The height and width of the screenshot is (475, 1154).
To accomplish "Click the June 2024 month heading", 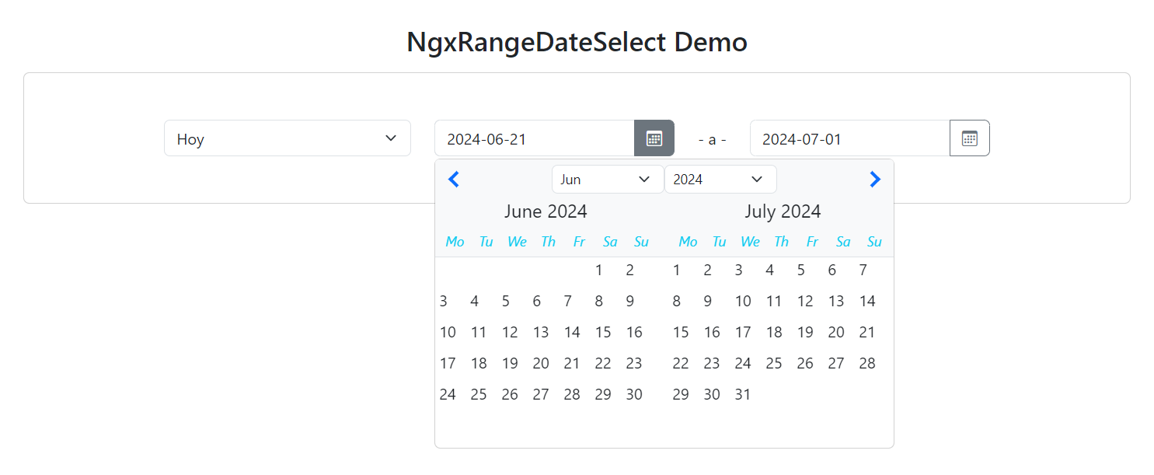I will (546, 211).
